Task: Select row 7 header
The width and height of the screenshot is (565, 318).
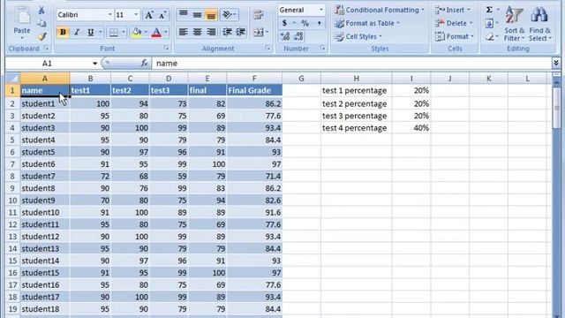Action: [12, 164]
